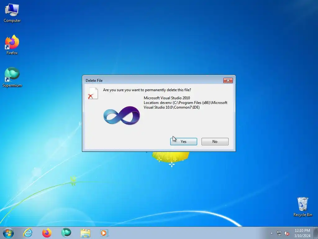Launch Internet Explorer from the taskbar

[x=28, y=233]
